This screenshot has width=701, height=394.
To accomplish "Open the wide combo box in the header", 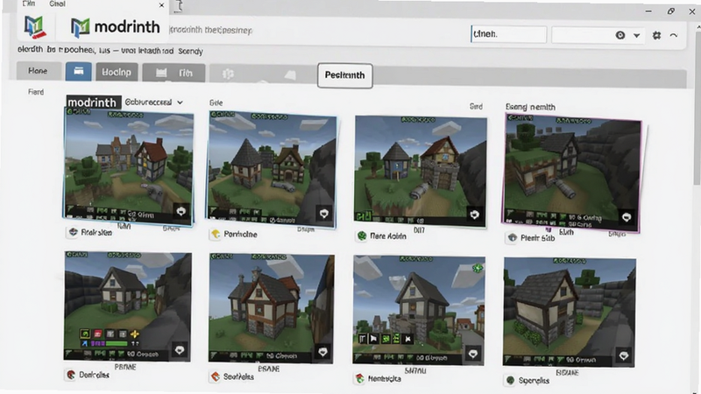I will [598, 35].
